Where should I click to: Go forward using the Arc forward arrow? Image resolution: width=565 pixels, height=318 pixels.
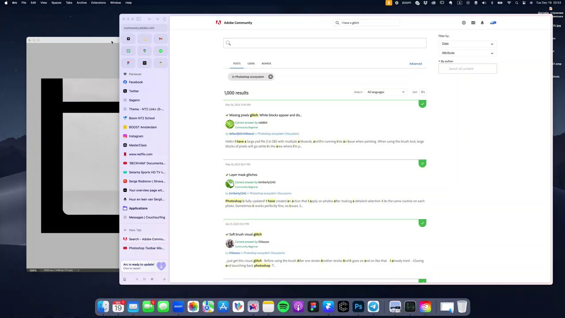[x=157, y=19]
